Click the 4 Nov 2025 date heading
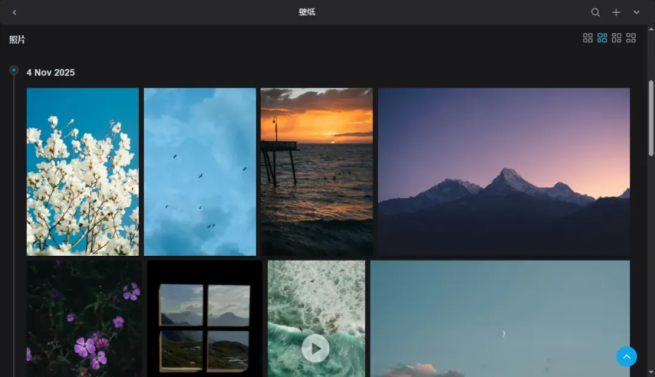This screenshot has height=377, width=655. click(50, 73)
